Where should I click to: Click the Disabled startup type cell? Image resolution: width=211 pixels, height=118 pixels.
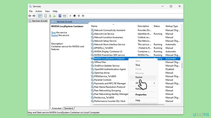(x=170, y=69)
